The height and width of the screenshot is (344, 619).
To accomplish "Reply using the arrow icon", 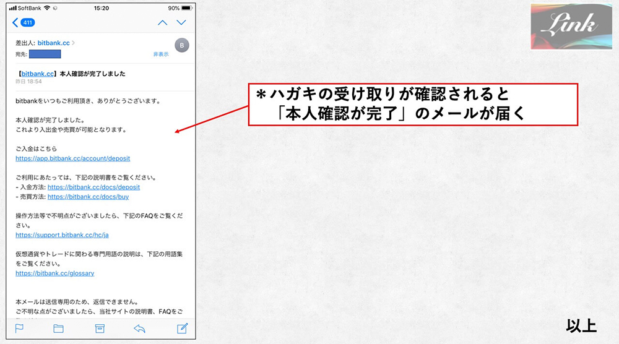I will 139,328.
